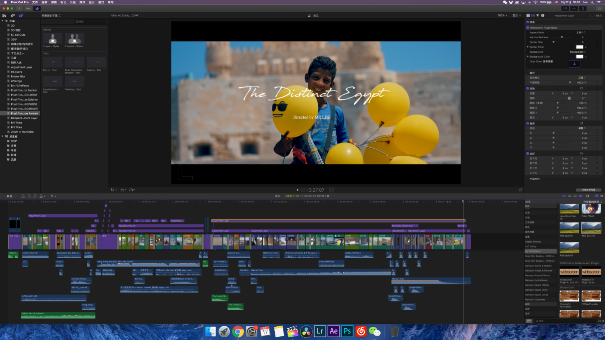
Task: Open the viewer 显示 display dropdown
Action: pyautogui.click(x=516, y=16)
